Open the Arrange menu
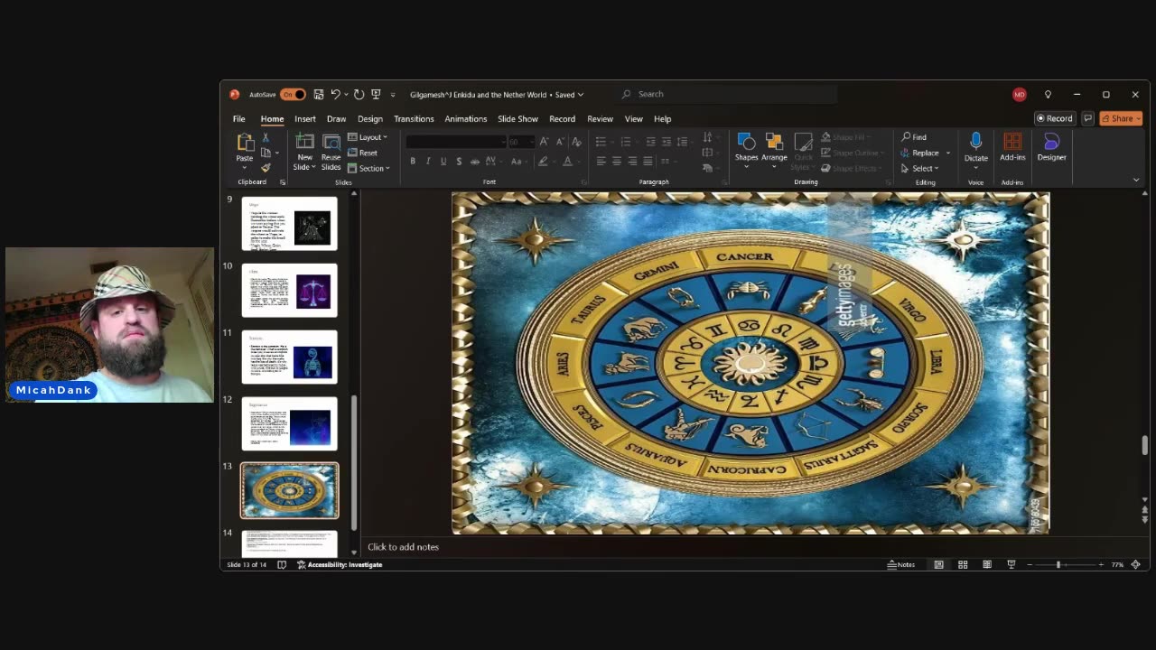This screenshot has height=650, width=1156. coord(774,149)
